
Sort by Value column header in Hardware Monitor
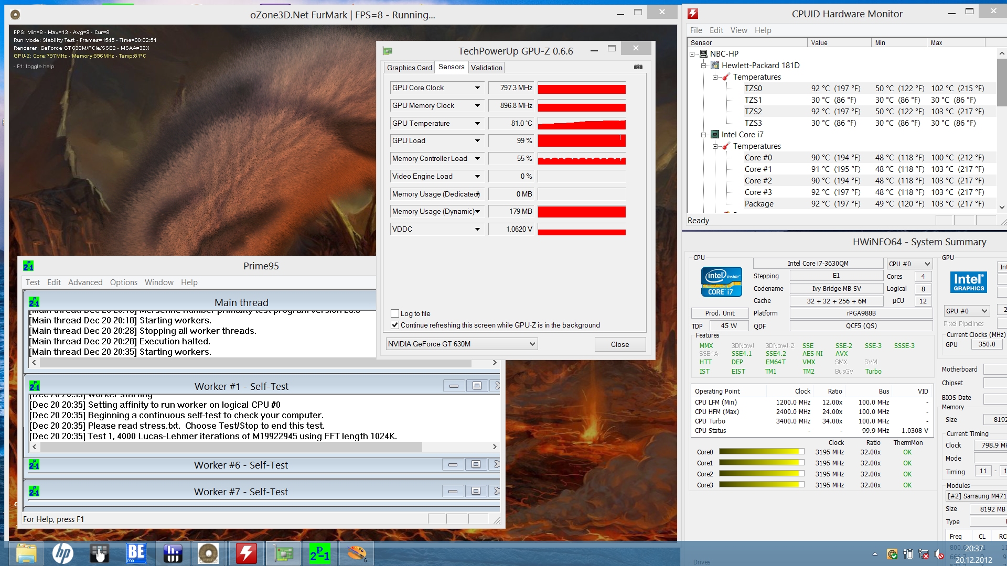point(839,43)
